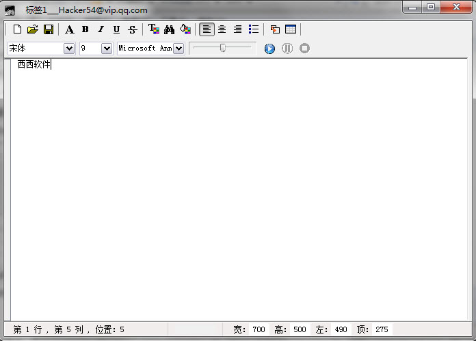Stop the speech playback
The image size is (476, 341).
point(304,49)
